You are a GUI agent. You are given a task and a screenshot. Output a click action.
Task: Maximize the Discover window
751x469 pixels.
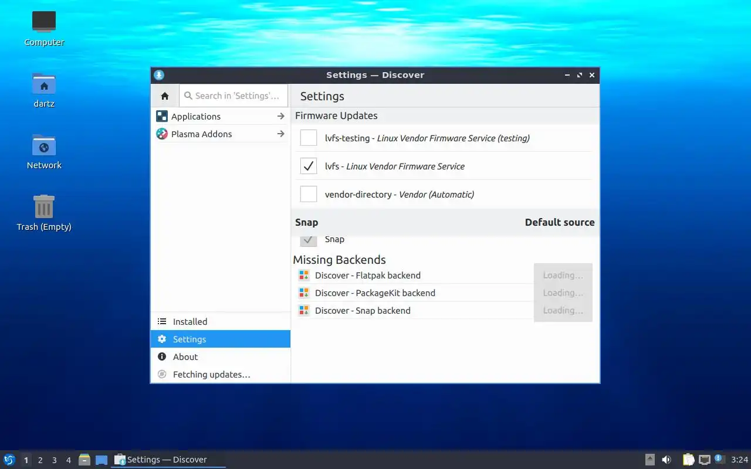(x=580, y=75)
